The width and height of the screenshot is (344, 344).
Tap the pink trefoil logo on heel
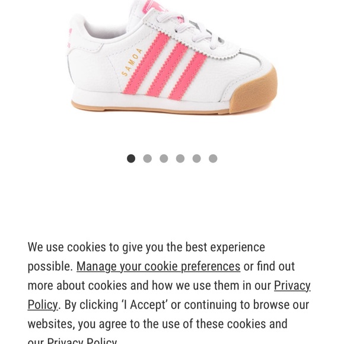click(70, 38)
